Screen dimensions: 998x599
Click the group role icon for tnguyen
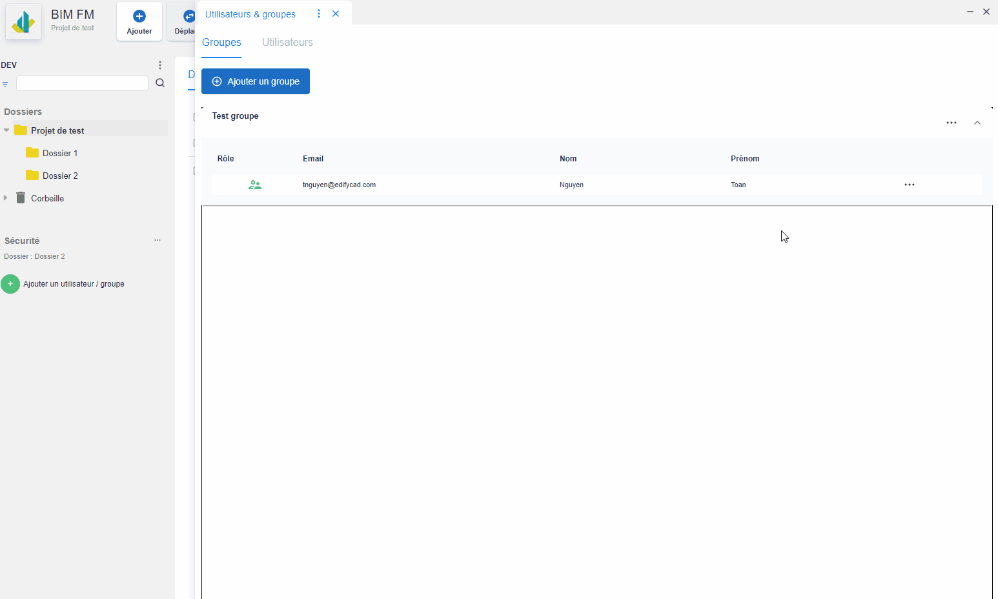255,185
